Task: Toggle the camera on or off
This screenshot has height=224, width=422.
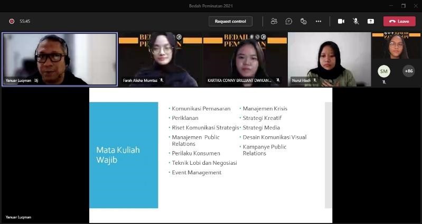Action: [x=341, y=21]
